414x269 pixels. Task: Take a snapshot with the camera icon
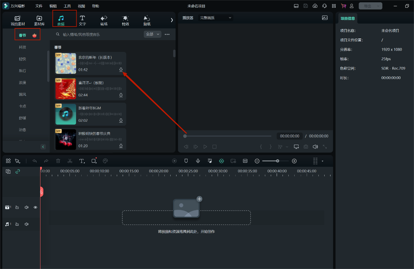[x=306, y=147]
